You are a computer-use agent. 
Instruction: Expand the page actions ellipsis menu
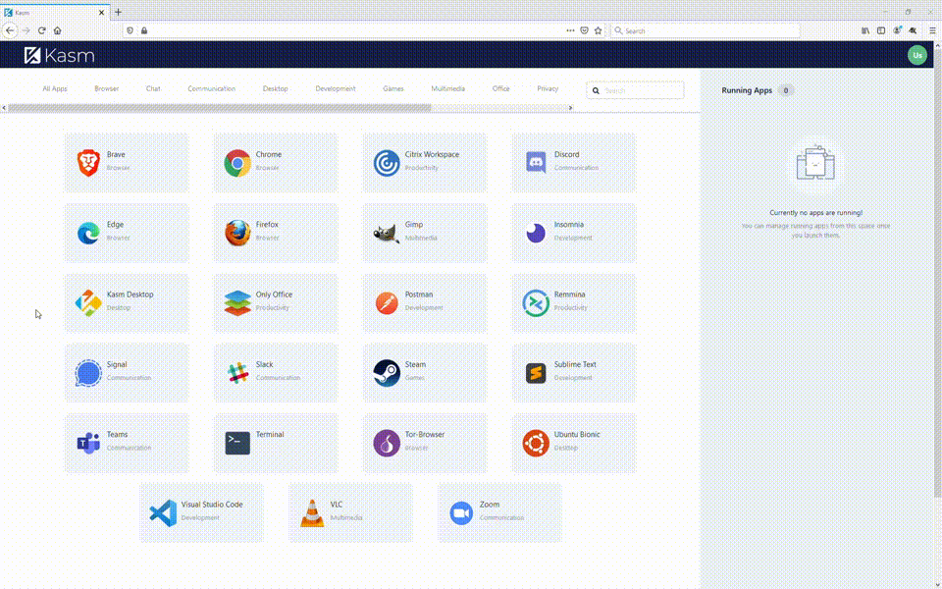coord(570,30)
